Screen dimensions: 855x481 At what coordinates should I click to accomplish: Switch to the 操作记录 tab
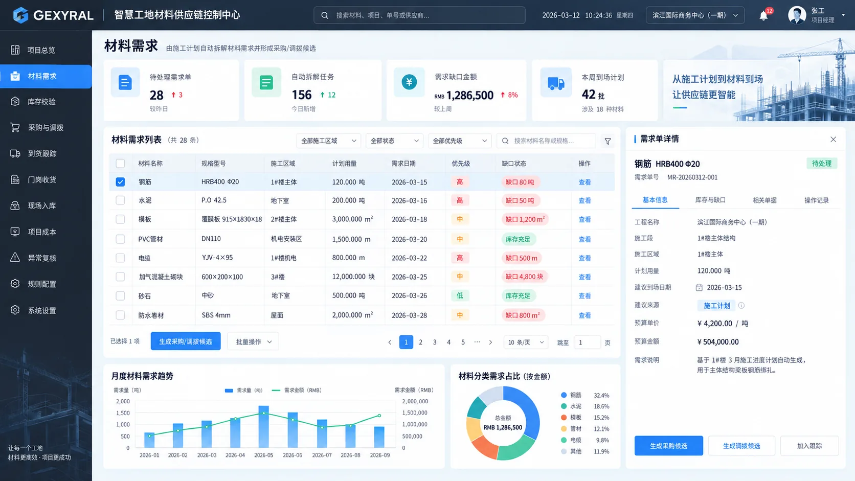pos(817,200)
